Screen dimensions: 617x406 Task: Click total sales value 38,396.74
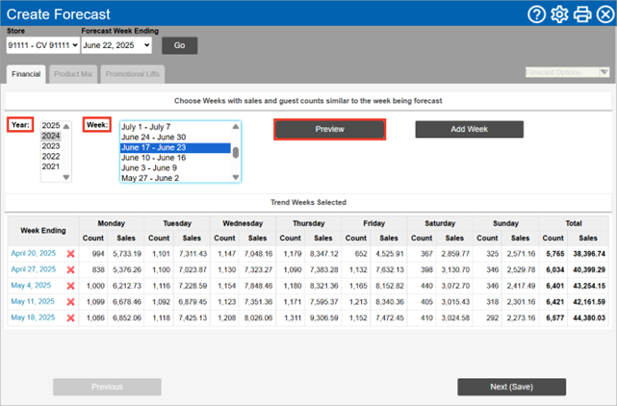(589, 254)
